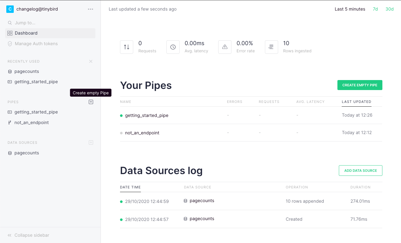Viewport: 401px width, 243px height.
Task: Open the Jump to search field
Action: coord(25,23)
